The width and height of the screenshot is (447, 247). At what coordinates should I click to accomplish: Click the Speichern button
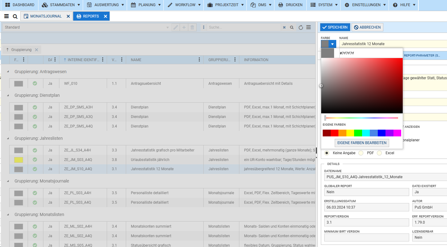(x=335, y=27)
